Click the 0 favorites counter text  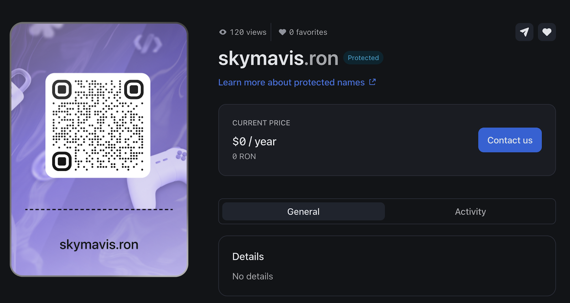click(x=308, y=32)
